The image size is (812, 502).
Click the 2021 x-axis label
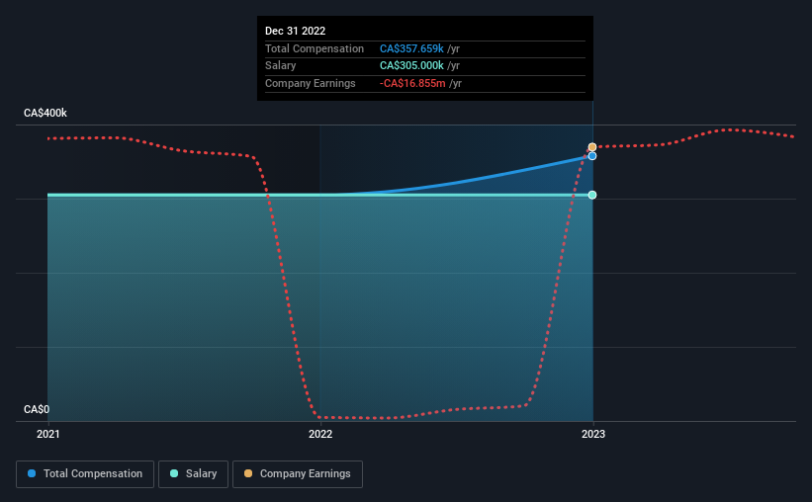[x=48, y=434]
